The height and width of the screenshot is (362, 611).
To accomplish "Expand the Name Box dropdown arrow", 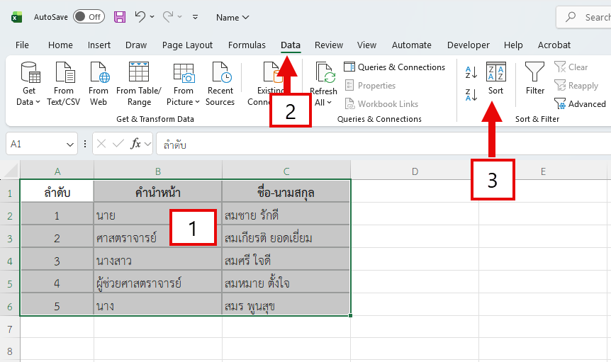I will tap(70, 145).
